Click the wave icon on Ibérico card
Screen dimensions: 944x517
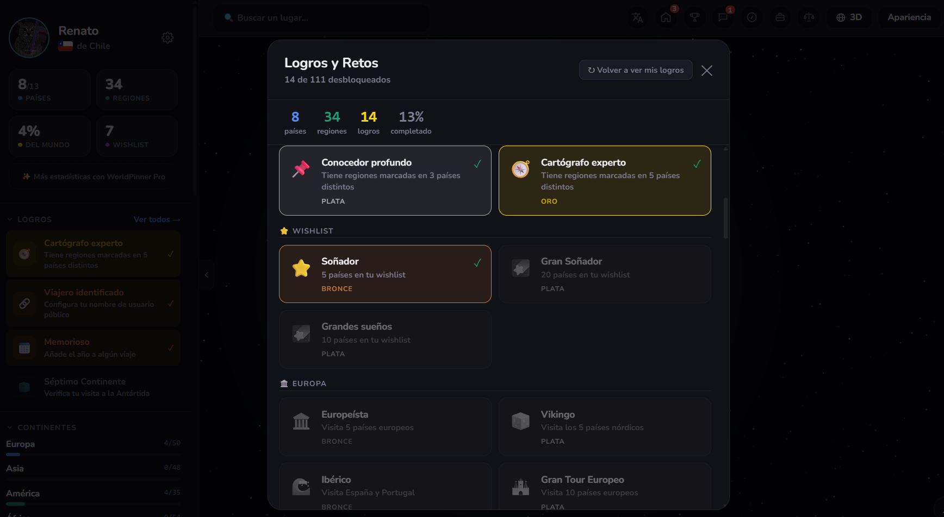(x=301, y=487)
